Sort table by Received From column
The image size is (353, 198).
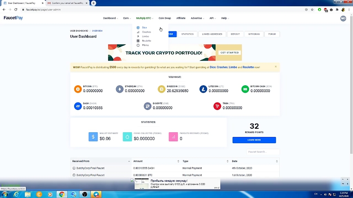coord(101,161)
